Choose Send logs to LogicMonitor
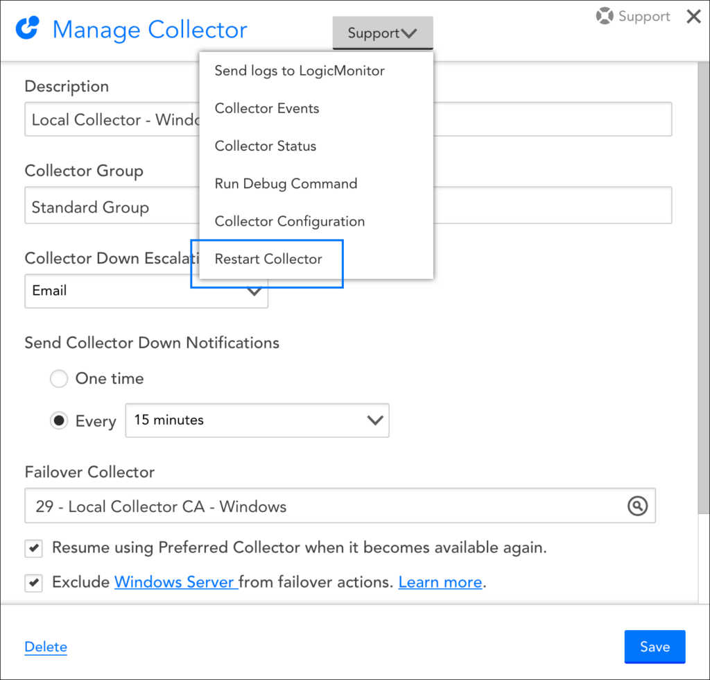Image resolution: width=710 pixels, height=680 pixels. click(300, 71)
